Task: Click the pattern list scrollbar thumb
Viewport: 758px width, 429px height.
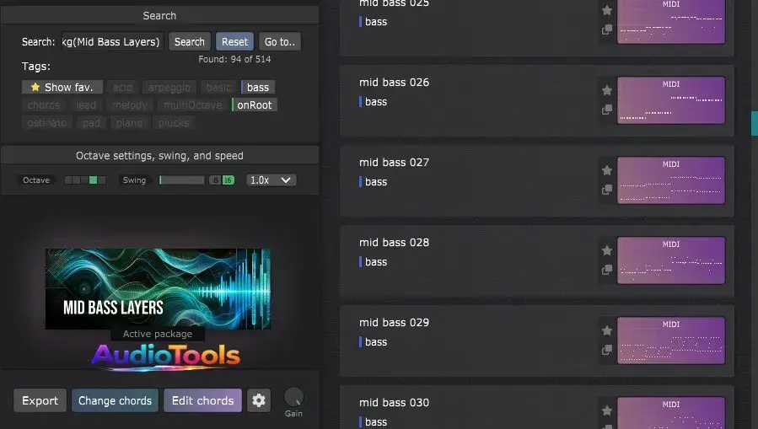Action: point(754,124)
